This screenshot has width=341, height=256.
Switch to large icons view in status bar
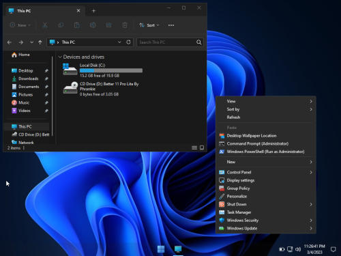[202, 147]
